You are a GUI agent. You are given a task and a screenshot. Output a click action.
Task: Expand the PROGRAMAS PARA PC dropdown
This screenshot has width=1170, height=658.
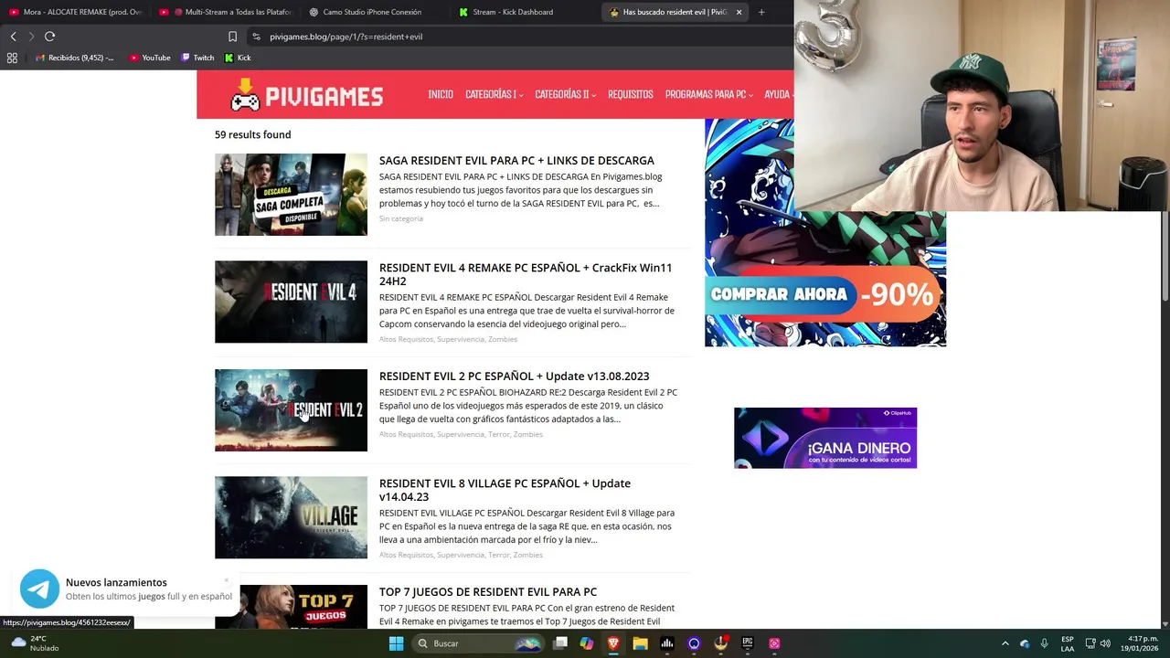[x=709, y=95]
